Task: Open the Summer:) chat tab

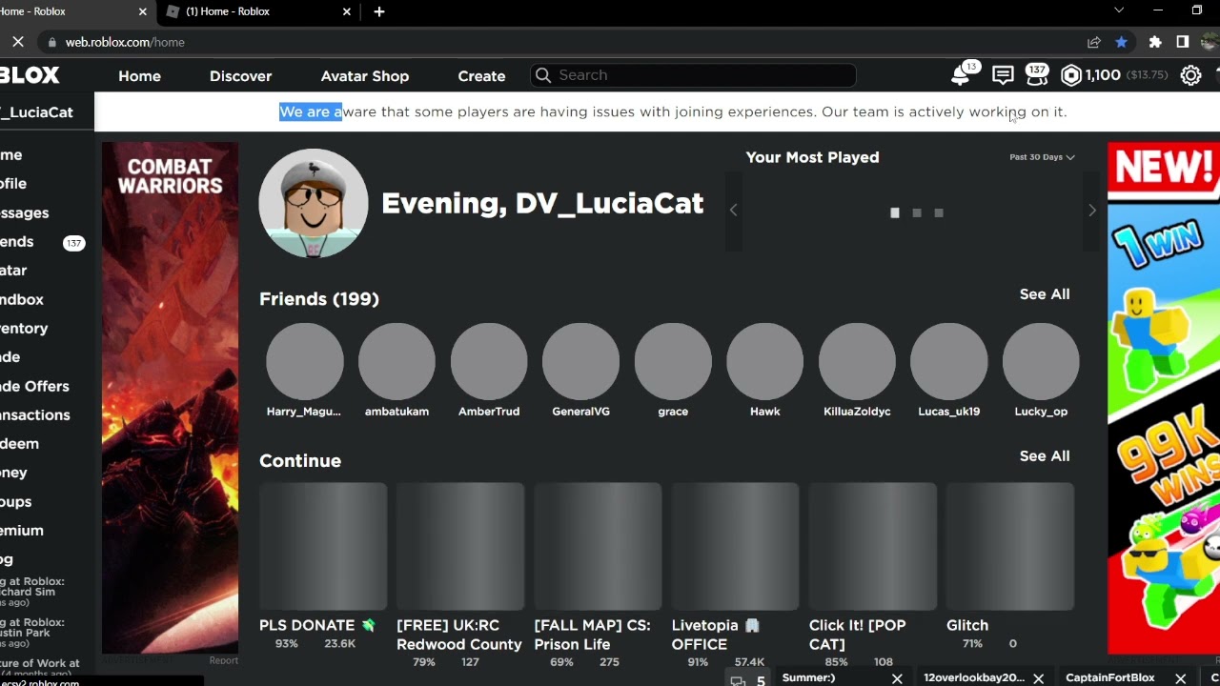Action: pos(809,678)
